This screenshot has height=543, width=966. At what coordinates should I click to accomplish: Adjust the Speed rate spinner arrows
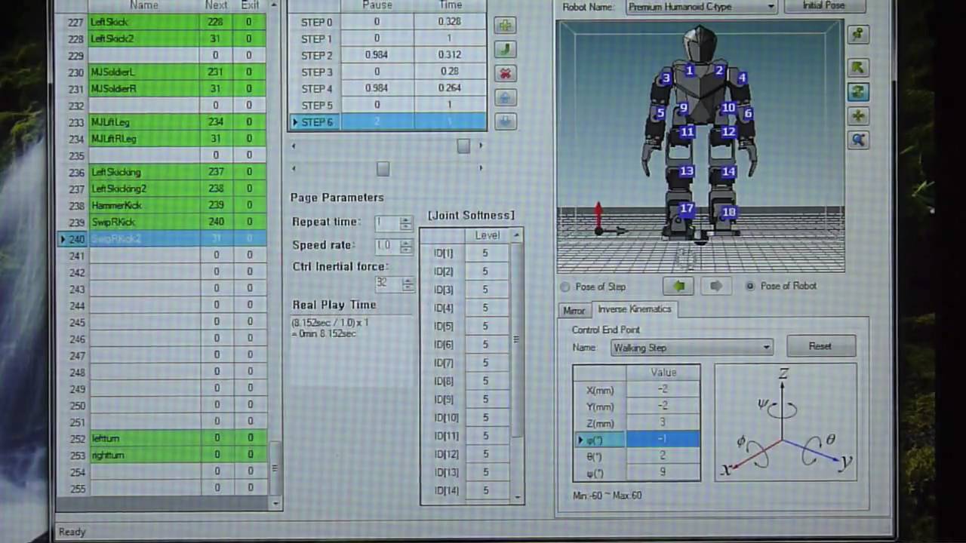point(406,247)
